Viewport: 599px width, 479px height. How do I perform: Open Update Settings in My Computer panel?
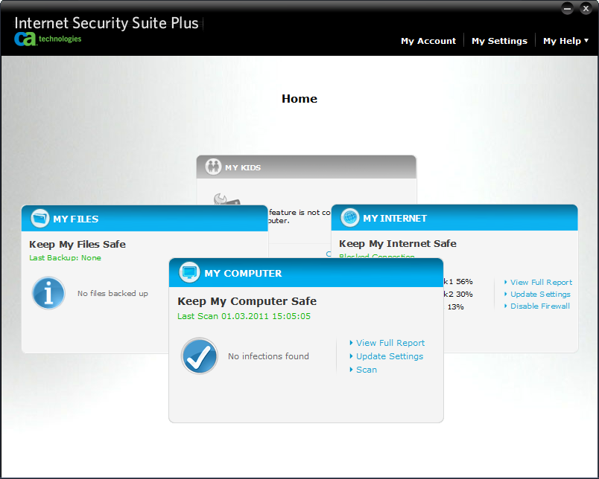[x=389, y=356]
